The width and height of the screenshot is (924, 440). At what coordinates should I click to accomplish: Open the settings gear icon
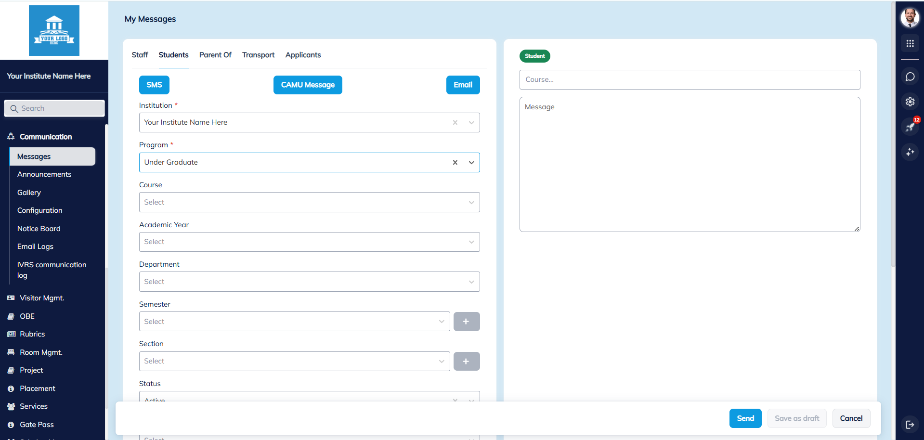910,102
